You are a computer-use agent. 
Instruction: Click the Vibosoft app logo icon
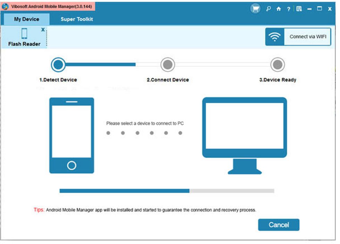(5, 7)
